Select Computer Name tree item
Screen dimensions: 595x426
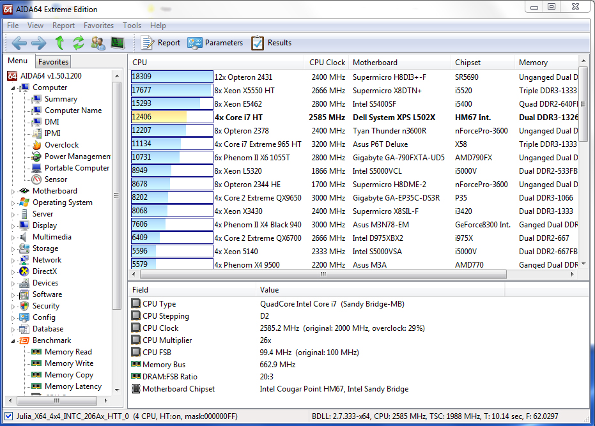click(67, 110)
